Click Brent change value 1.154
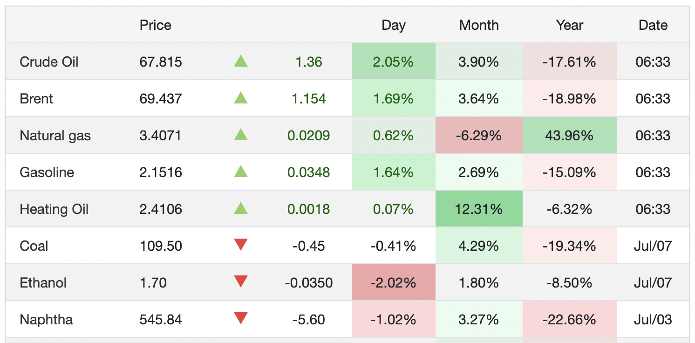The height and width of the screenshot is (343, 695). (x=308, y=98)
